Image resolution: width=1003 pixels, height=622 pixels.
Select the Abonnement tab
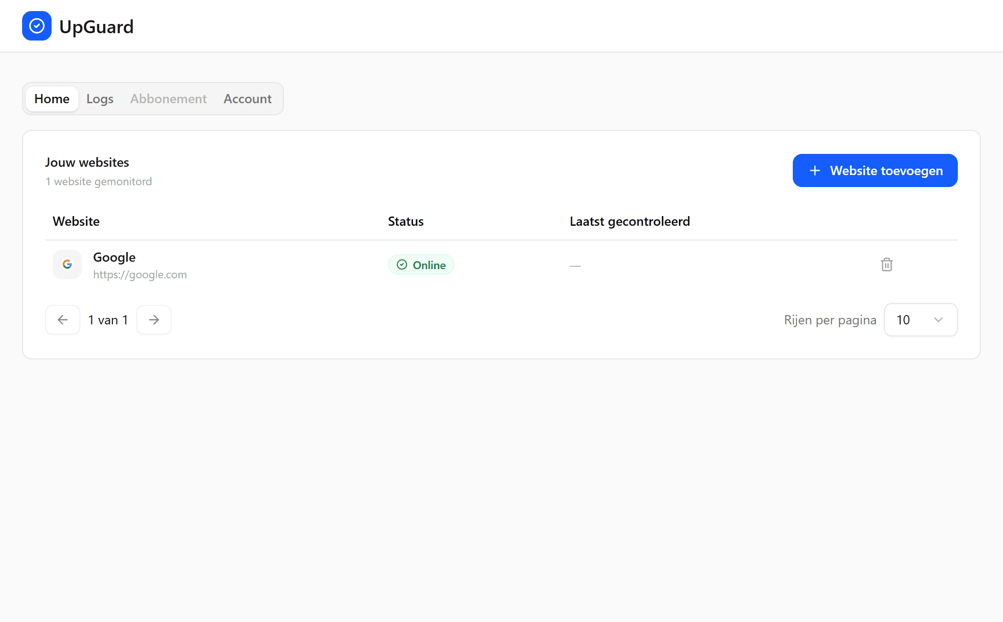point(168,99)
